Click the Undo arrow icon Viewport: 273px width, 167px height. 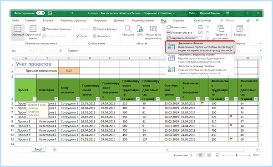click(x=56, y=13)
